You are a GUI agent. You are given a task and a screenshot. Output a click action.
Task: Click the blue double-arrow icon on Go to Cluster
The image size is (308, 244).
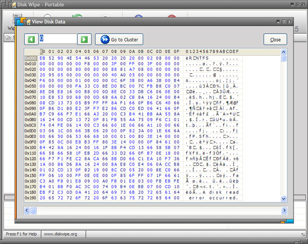pyautogui.click(x=105, y=39)
